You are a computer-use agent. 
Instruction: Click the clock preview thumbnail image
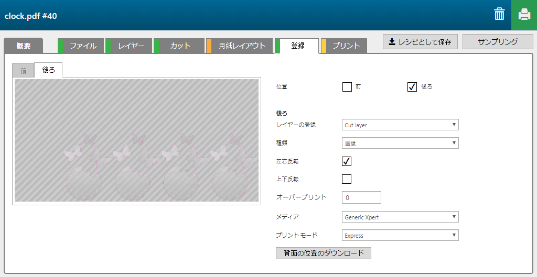pyautogui.click(x=137, y=140)
